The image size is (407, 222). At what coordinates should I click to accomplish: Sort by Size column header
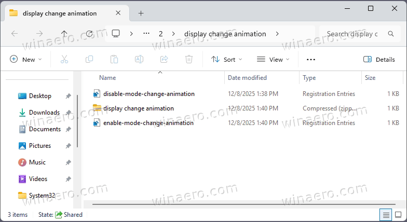(370, 78)
